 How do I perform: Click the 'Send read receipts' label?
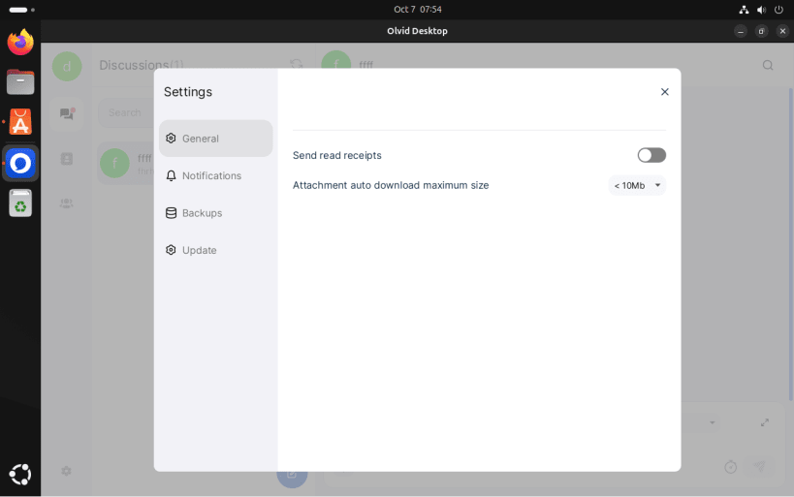click(336, 155)
